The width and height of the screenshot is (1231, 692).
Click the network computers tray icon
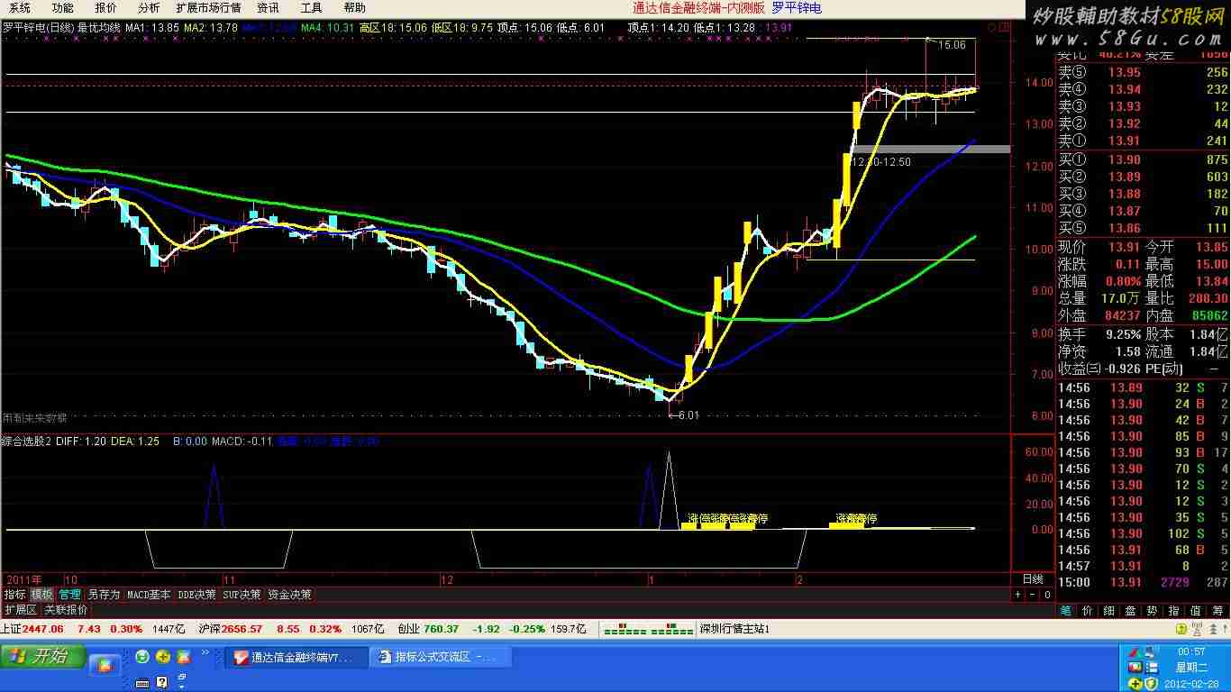[1150, 651]
